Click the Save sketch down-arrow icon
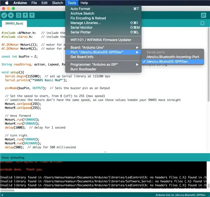 pyautogui.click(x=32, y=15)
